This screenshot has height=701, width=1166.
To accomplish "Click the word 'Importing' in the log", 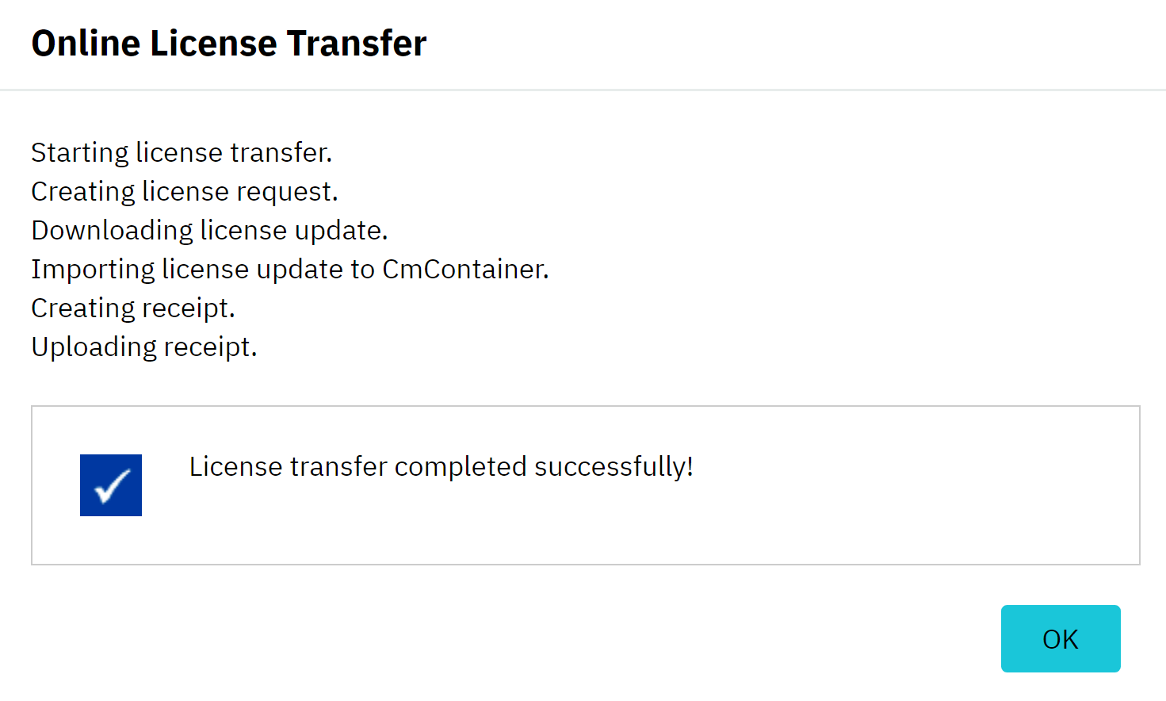I will coord(93,269).
